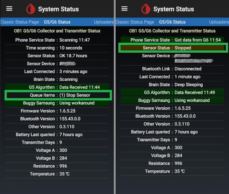Screen dimensions: 229x194
Task: Open Uploaders tab on right panel
Action: [219, 22]
